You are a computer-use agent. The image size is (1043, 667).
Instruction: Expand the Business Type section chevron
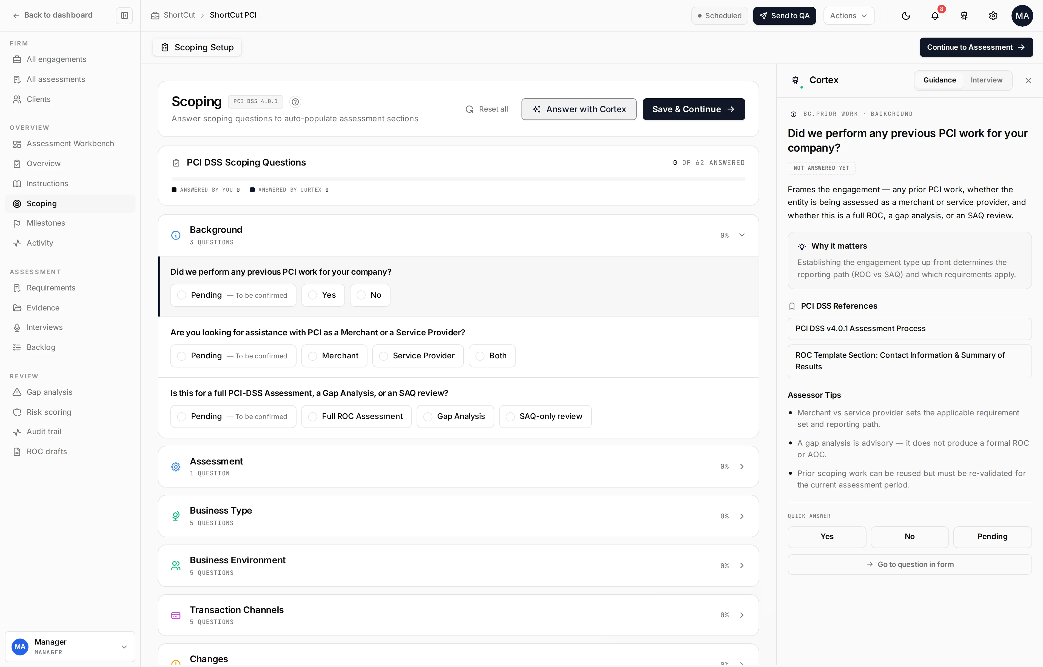[x=742, y=516]
